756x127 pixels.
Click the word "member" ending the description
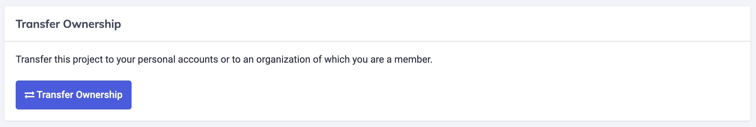click(x=412, y=59)
